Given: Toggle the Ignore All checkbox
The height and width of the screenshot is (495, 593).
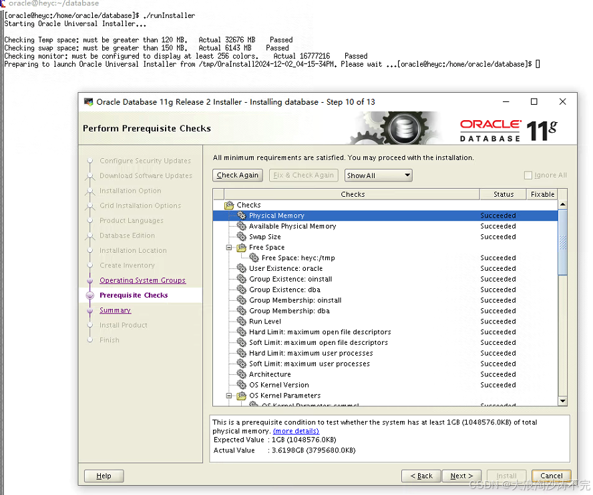Looking at the screenshot, I should pos(528,175).
